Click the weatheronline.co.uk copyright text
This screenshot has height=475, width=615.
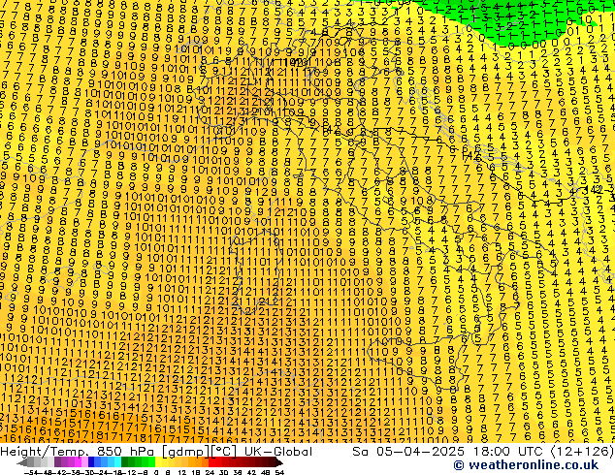pos(526,465)
